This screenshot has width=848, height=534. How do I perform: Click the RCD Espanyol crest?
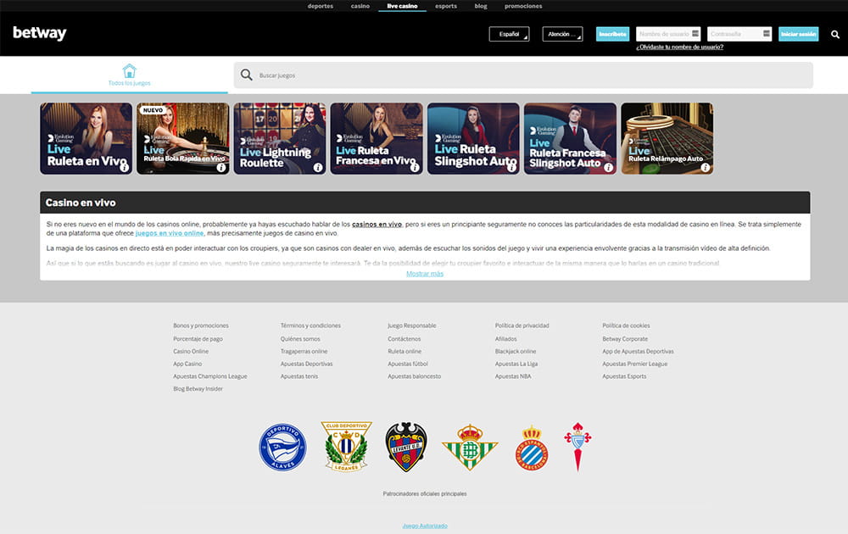[x=533, y=448]
